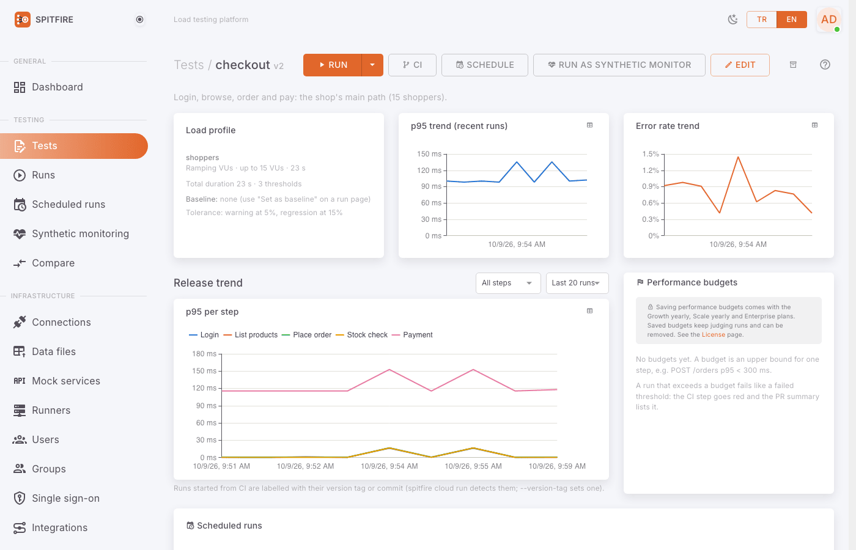Show p95 per step table icon
Image resolution: width=856 pixels, height=550 pixels.
point(590,311)
